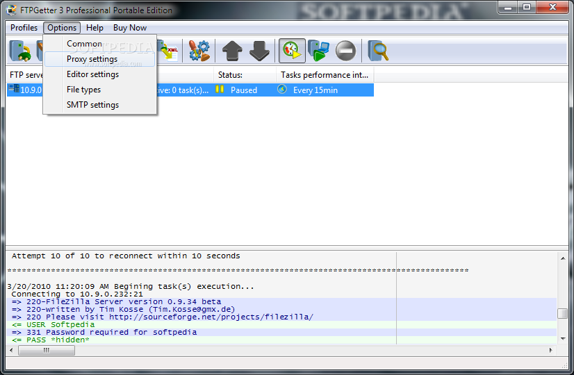574x375 pixels.
Task: Maximize the FTPGetter window
Action: click(x=527, y=8)
